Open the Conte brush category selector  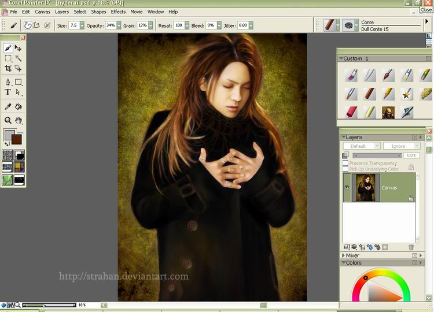point(332,25)
